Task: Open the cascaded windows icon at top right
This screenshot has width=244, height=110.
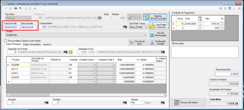Action: (x=221, y=9)
